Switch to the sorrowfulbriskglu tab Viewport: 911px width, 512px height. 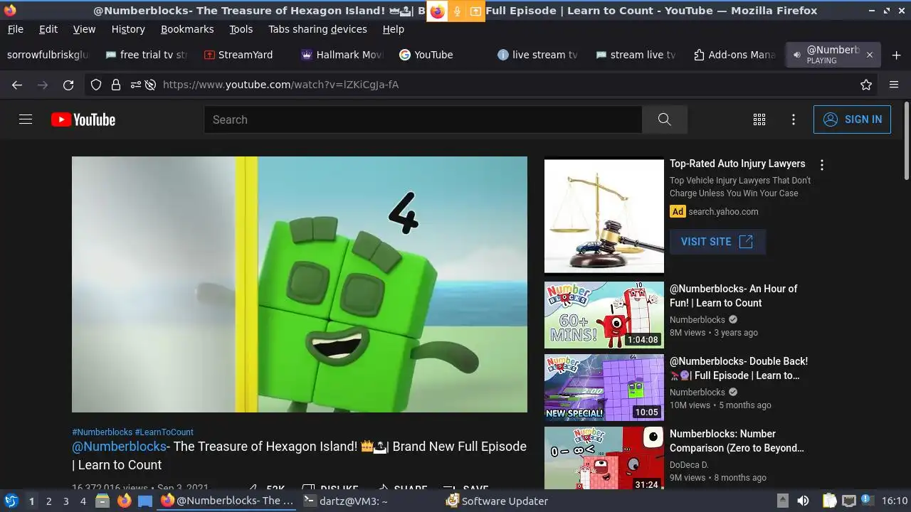tap(48, 55)
